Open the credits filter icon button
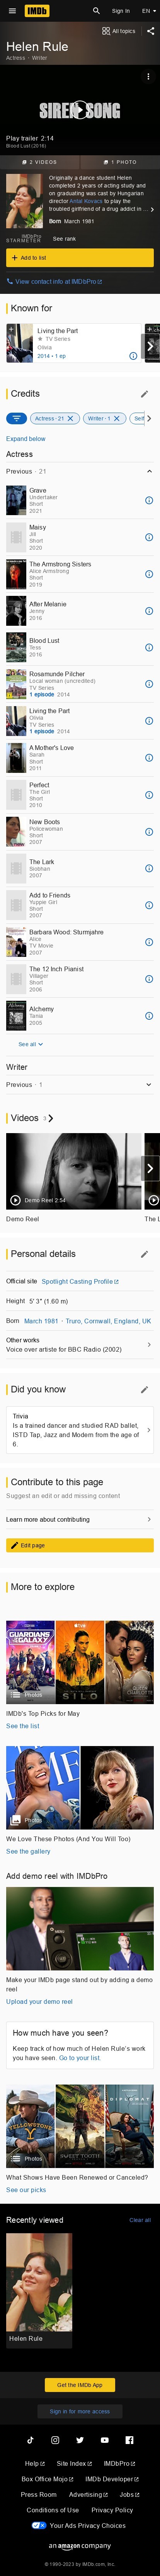 coord(15,419)
